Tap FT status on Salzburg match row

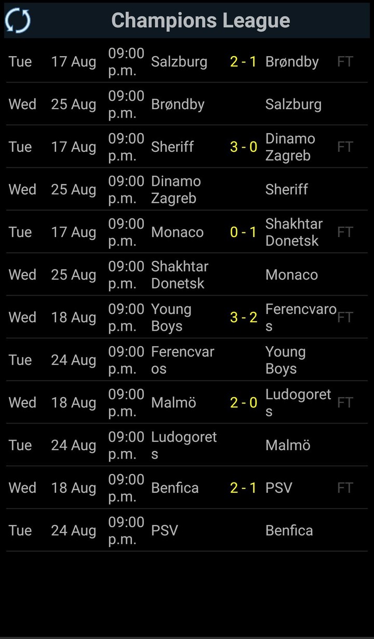[x=345, y=62]
